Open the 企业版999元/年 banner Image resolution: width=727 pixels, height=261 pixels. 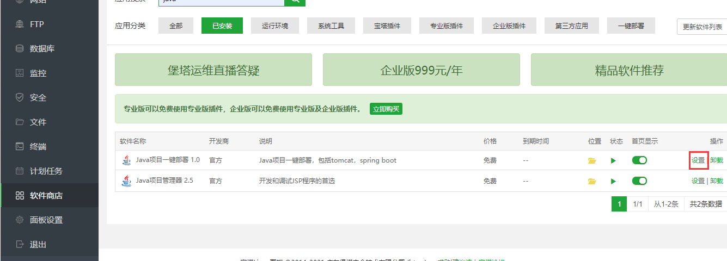[x=421, y=70]
